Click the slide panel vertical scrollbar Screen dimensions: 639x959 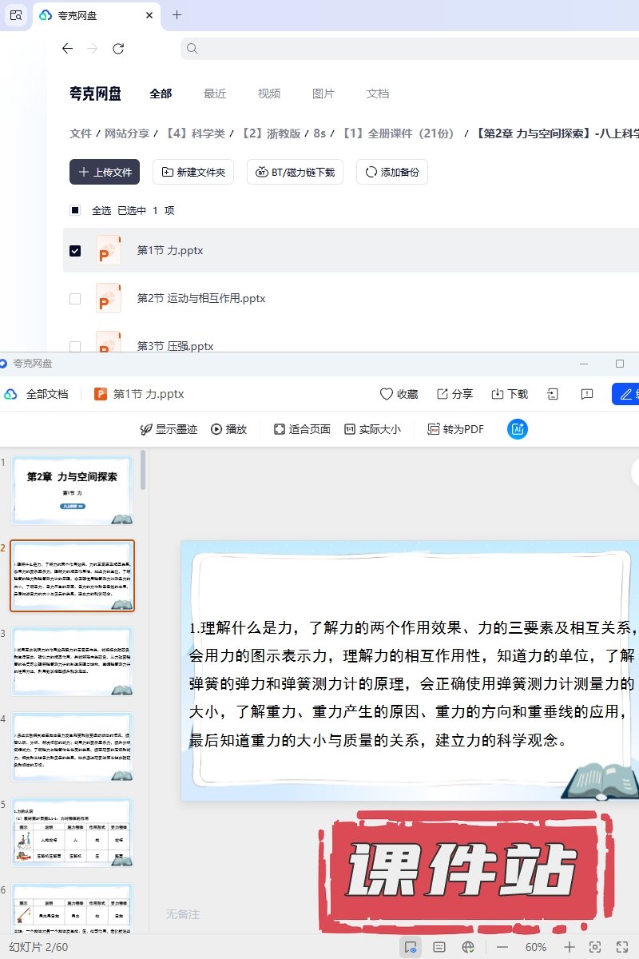click(143, 470)
